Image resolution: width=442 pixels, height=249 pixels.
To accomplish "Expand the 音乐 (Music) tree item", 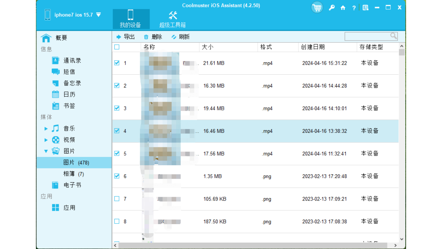I will (x=46, y=128).
